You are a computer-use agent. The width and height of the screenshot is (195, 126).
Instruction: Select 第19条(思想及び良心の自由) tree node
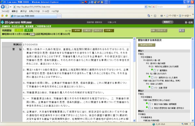[158, 100]
